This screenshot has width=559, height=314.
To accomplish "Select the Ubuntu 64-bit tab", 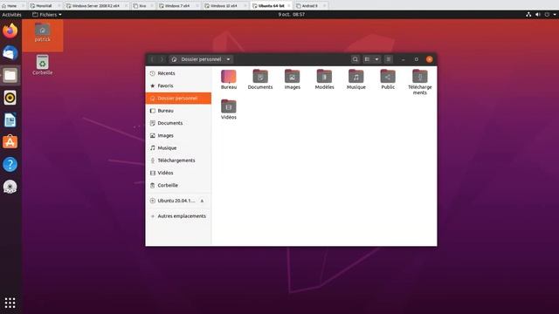I will tap(271, 6).
